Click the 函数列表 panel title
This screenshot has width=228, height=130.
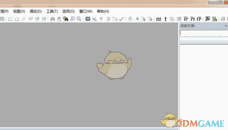tap(187, 26)
